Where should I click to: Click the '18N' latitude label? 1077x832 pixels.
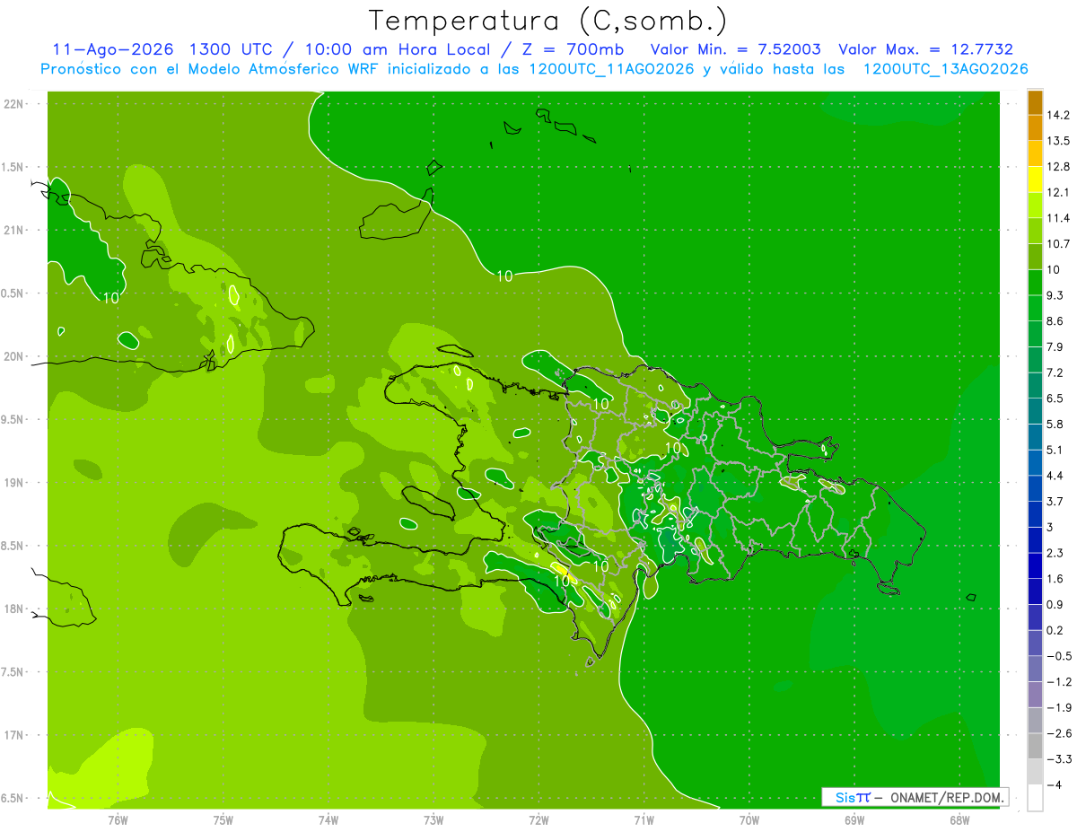tap(13, 609)
